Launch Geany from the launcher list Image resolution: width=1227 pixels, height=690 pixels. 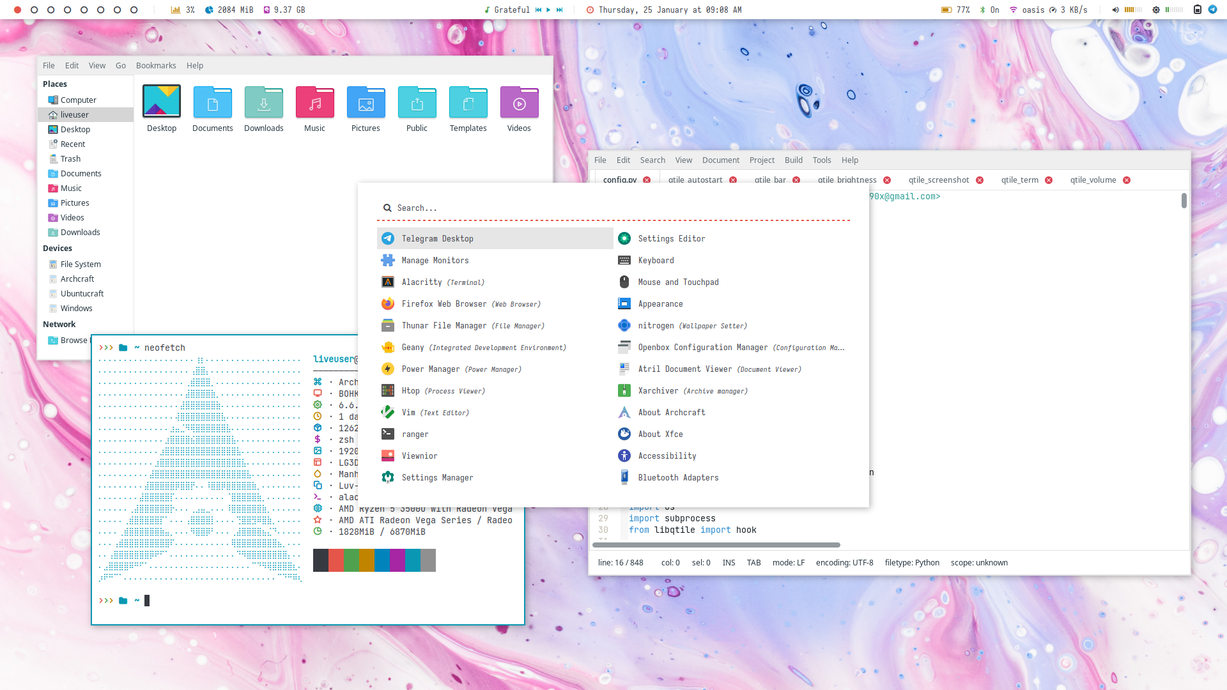pos(412,348)
